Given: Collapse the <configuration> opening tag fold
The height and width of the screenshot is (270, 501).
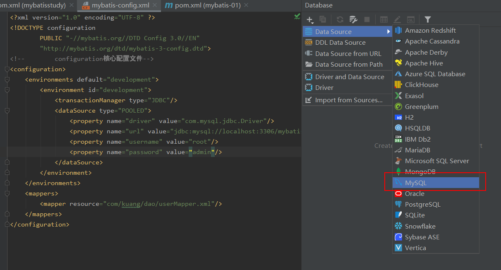Looking at the screenshot, I should [7, 69].
